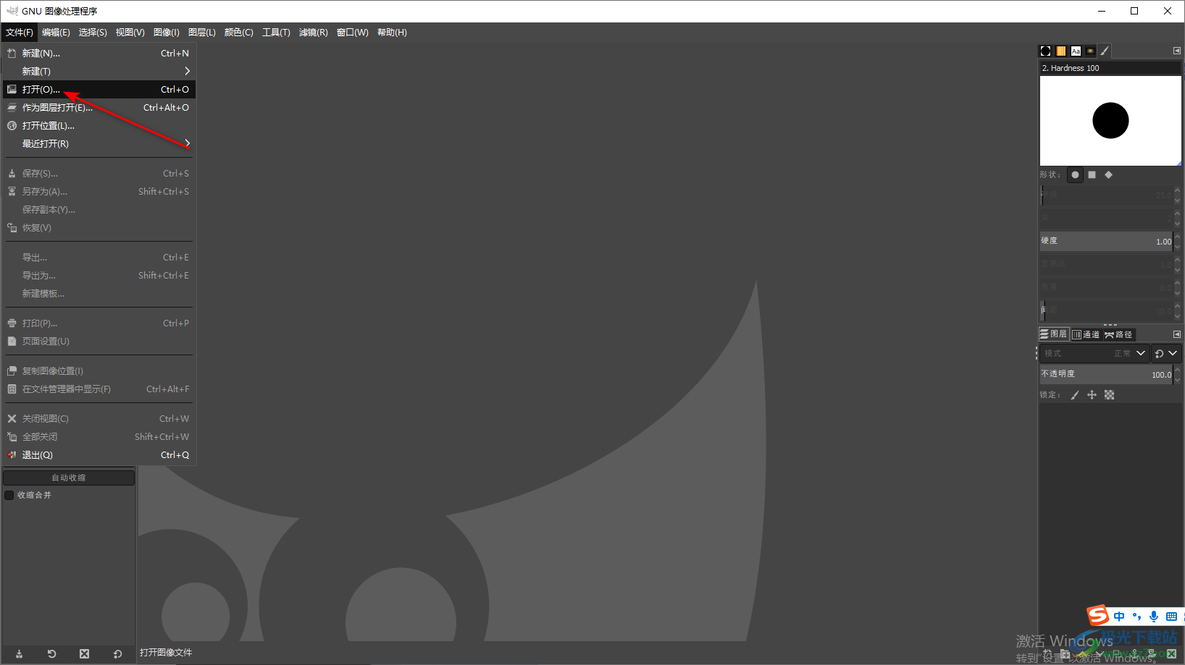Screen dimensions: 1185x665
Task: Open the layer mode group switch dropdown
Action: pyautogui.click(x=1166, y=353)
